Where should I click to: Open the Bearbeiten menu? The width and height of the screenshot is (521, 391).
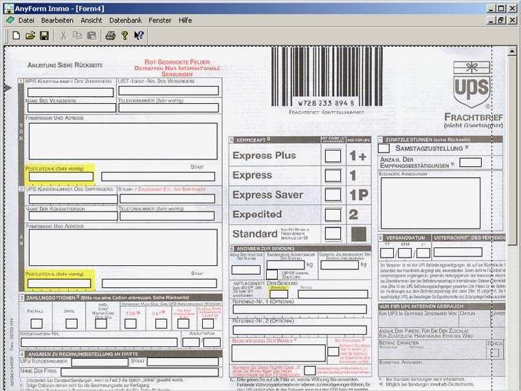point(57,20)
